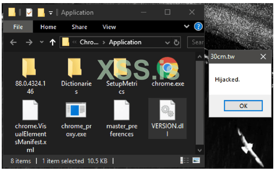
Task: Minimize the Application Explorer window
Action: (x=144, y=12)
